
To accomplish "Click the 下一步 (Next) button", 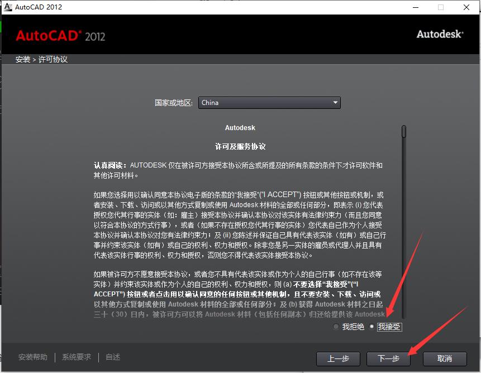I will (388, 358).
